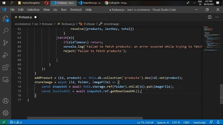Click lastKey in resolve call on line 61
The width and height of the screenshot is (223, 125).
(x=111, y=29)
